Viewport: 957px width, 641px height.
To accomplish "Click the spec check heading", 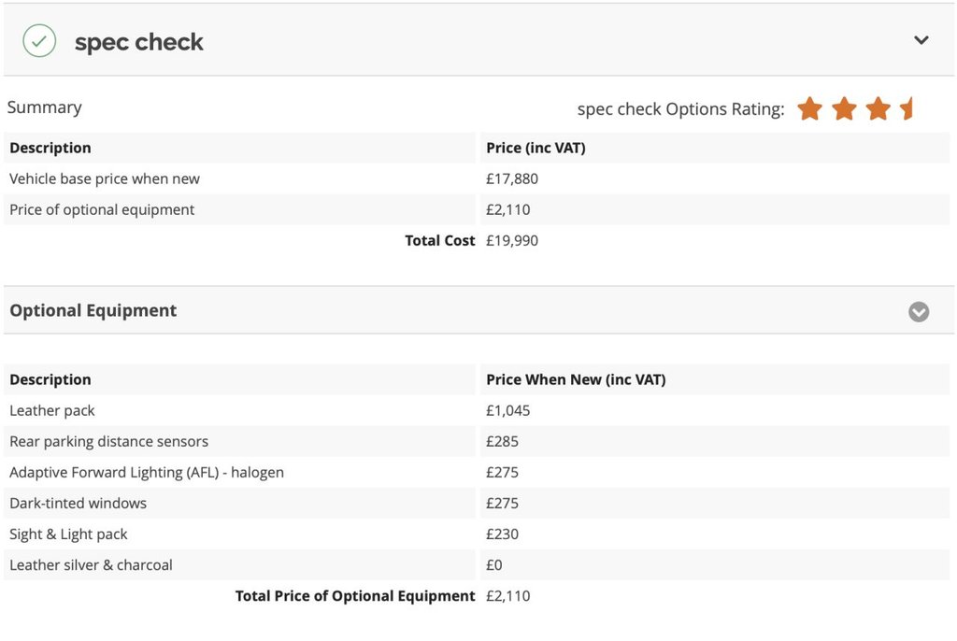I will tap(138, 42).
